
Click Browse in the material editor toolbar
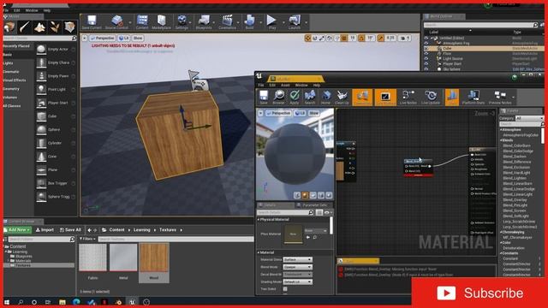[278, 97]
